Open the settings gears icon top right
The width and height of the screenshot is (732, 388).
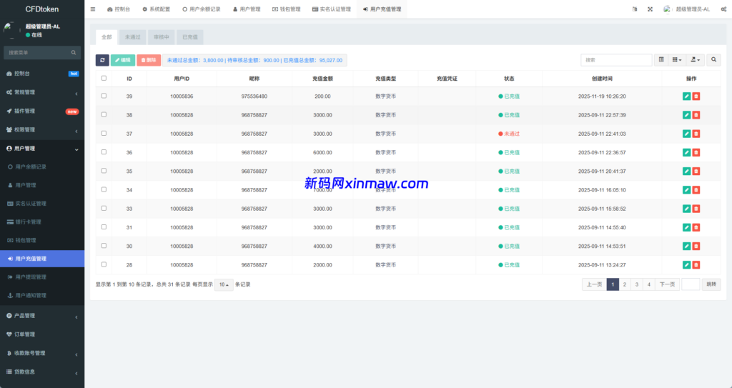click(723, 9)
